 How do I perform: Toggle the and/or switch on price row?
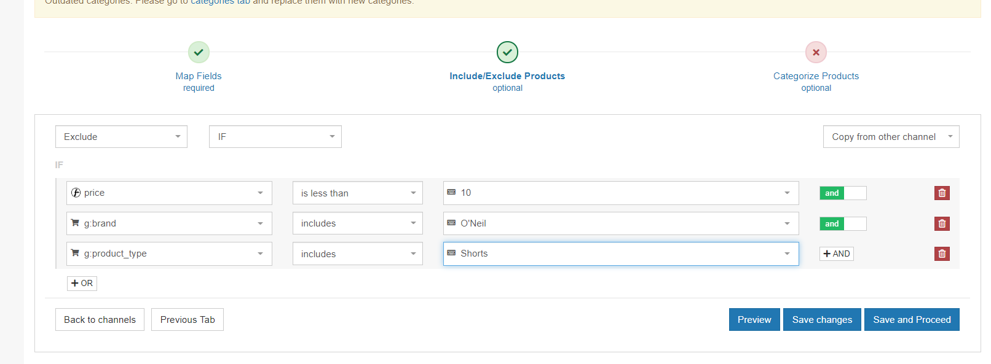(843, 193)
